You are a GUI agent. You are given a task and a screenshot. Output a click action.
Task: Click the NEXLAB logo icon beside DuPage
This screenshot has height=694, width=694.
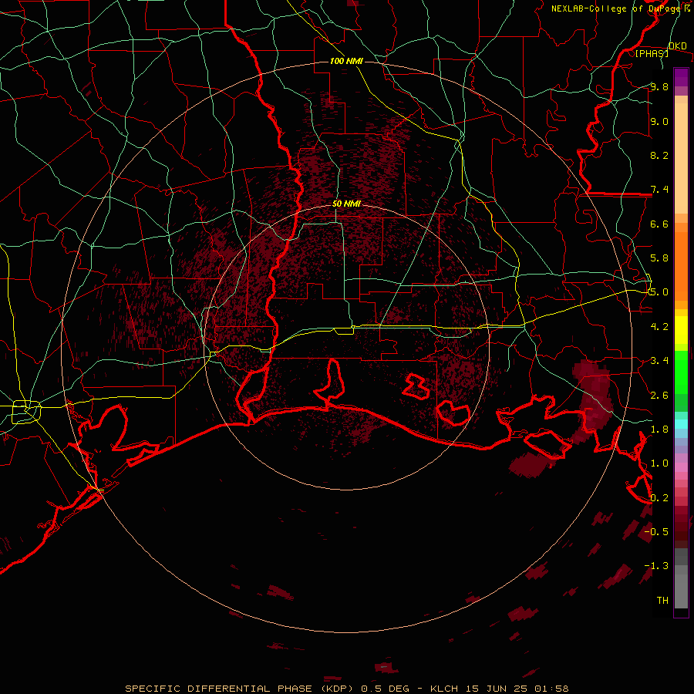pyautogui.click(x=687, y=8)
